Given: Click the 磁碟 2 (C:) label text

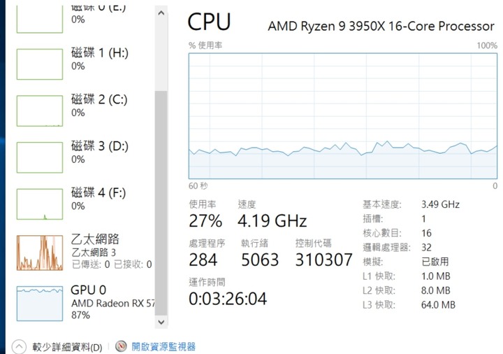Looking at the screenshot, I should tap(99, 99).
